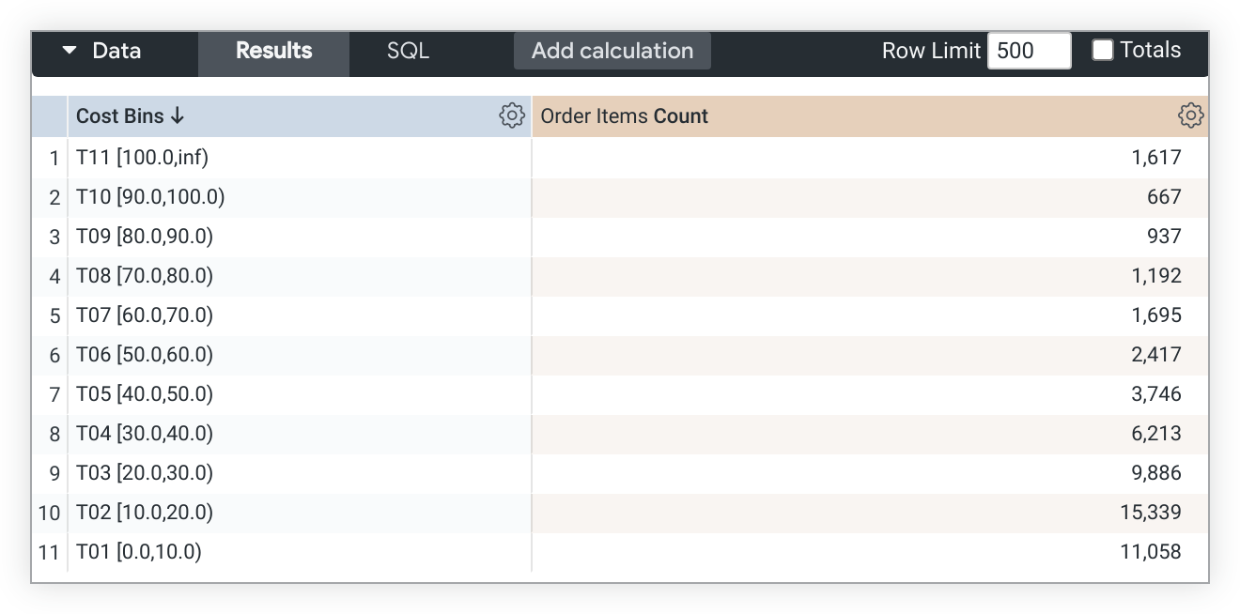Click the 3,746 count value

pos(1155,394)
